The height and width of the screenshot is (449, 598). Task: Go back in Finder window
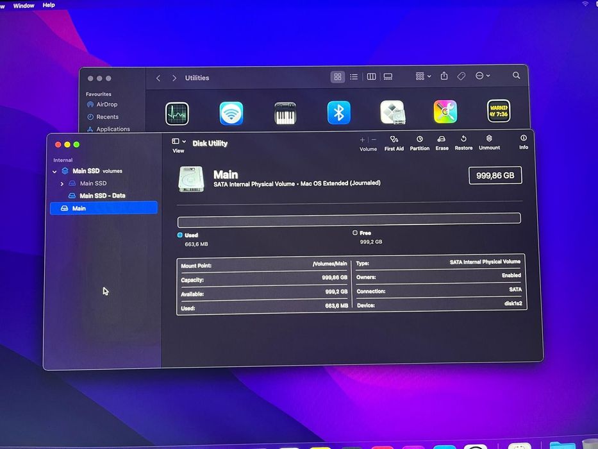pyautogui.click(x=158, y=78)
